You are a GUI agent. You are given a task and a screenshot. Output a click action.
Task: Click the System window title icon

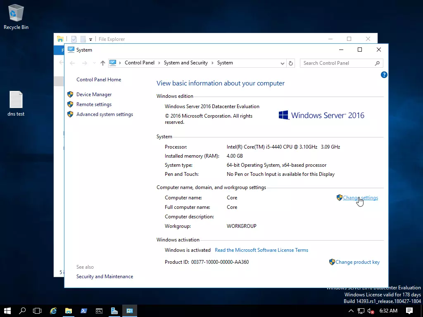point(71,50)
